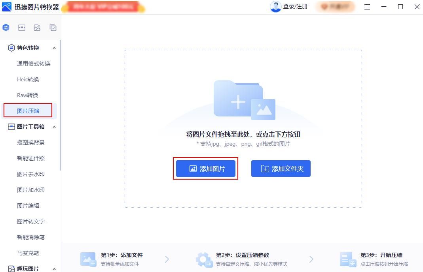Open the batch task icon in top toolbar
The width and height of the screenshot is (423, 272).
(x=53, y=28)
